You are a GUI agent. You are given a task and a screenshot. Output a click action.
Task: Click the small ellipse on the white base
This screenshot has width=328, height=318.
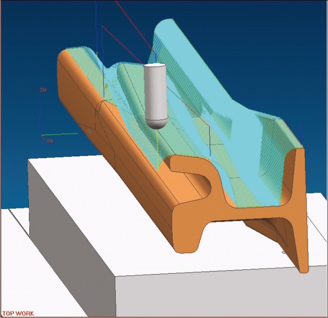click(x=283, y=253)
